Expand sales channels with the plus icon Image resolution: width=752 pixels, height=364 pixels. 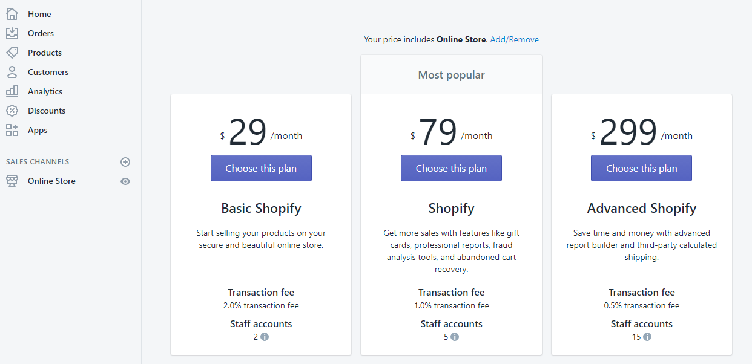pyautogui.click(x=125, y=161)
